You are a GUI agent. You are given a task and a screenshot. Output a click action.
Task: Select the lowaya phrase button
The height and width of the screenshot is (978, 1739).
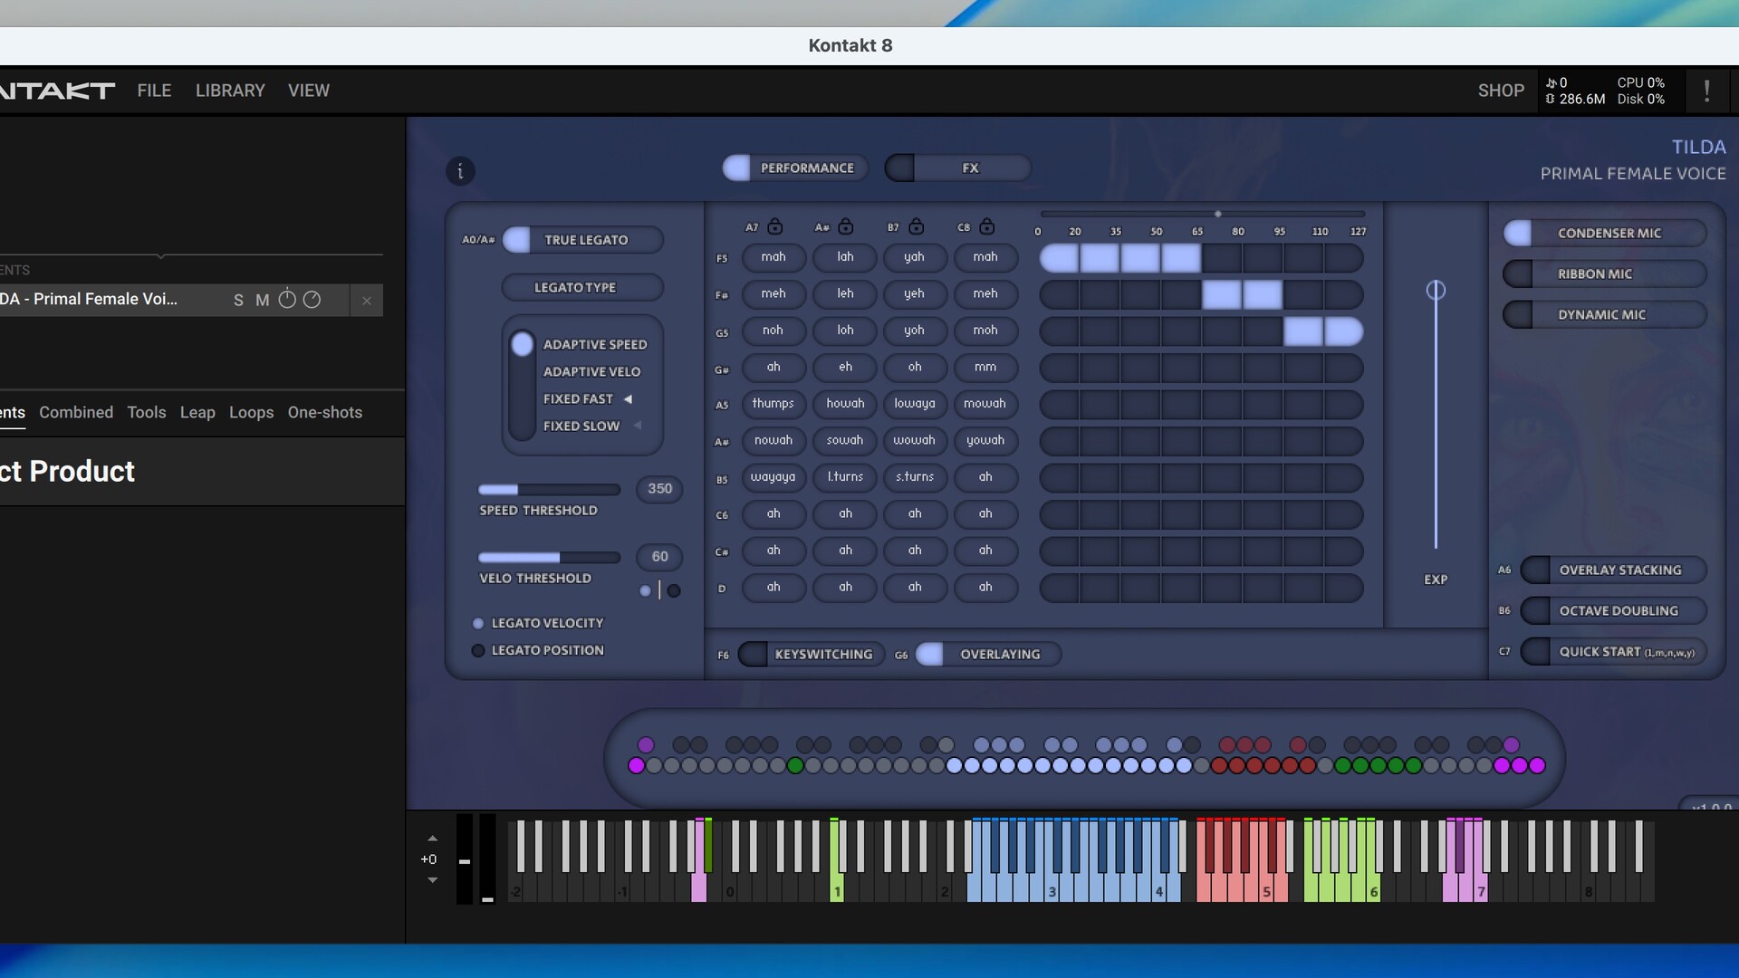915,404
